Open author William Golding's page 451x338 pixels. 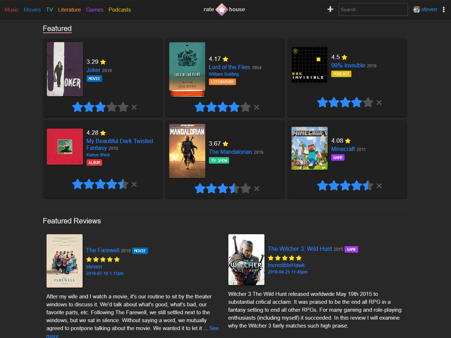coord(224,74)
